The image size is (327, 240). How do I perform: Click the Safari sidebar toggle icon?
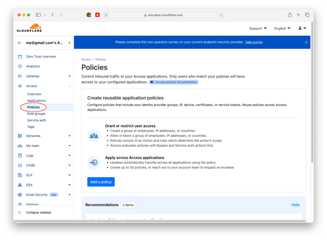pyautogui.click(x=38, y=15)
